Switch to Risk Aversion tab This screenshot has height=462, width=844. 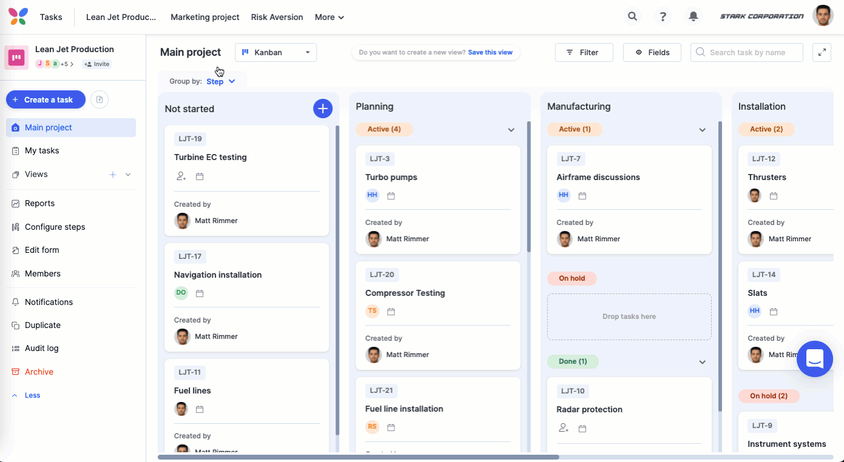[277, 17]
